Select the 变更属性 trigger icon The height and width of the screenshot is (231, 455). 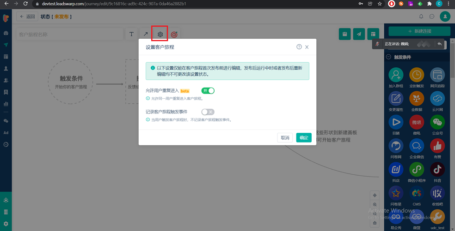[x=396, y=98]
